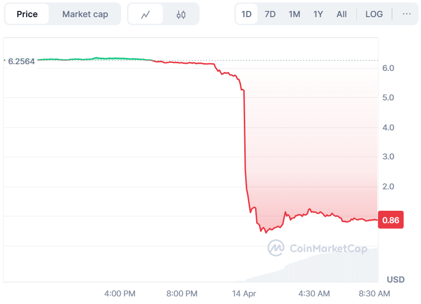Viewport: 421px width, 304px height.
Task: Set range to 1D
Action: tap(247, 14)
